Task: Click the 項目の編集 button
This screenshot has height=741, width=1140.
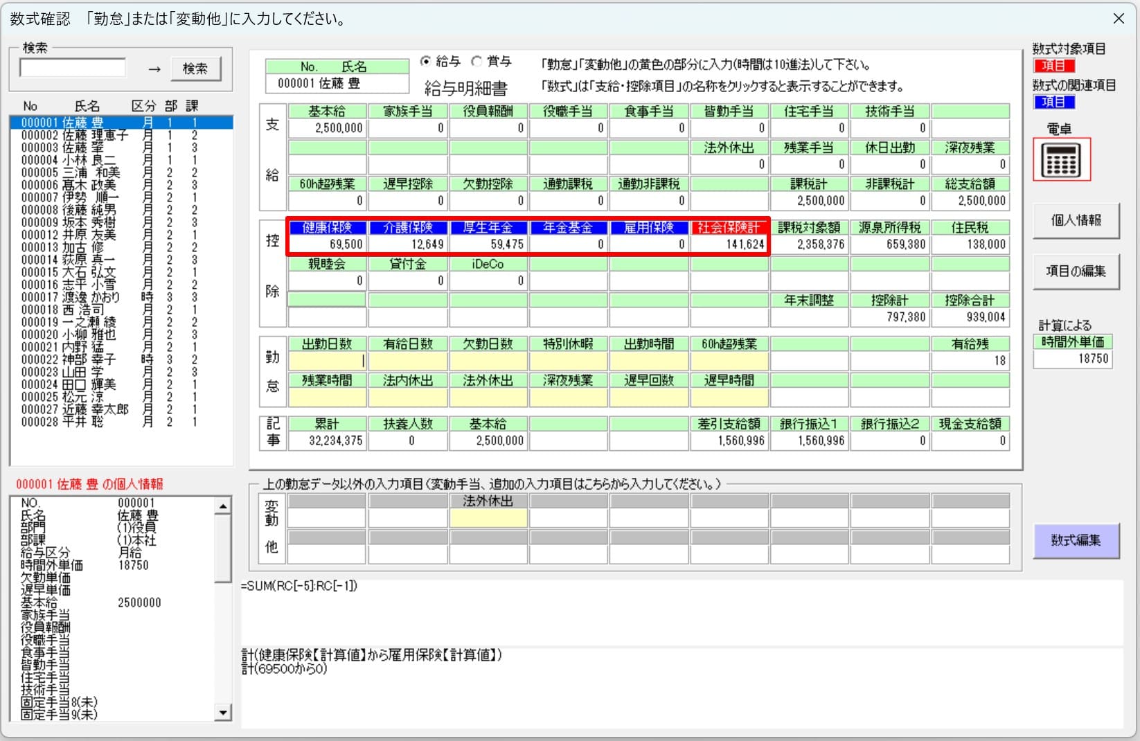Action: (1075, 271)
